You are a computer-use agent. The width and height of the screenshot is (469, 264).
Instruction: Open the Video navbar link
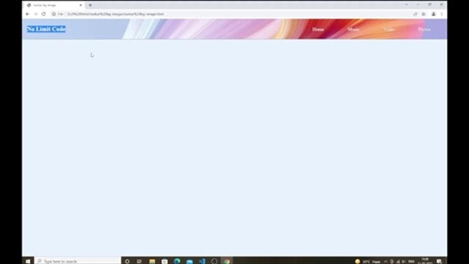pos(389,29)
